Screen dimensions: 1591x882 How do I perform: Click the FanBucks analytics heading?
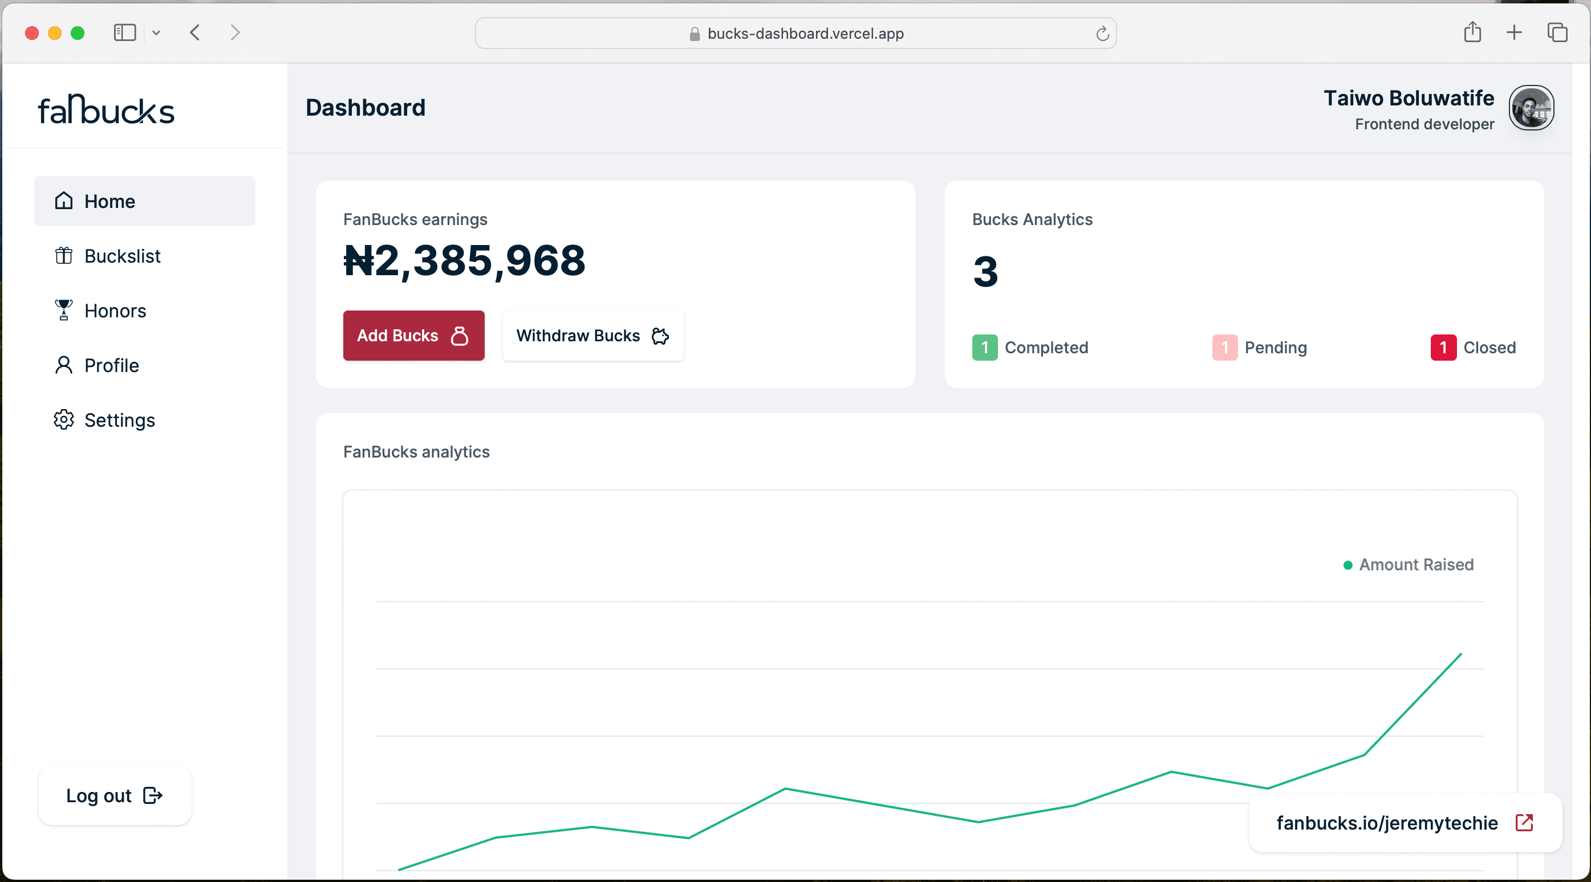pos(416,452)
